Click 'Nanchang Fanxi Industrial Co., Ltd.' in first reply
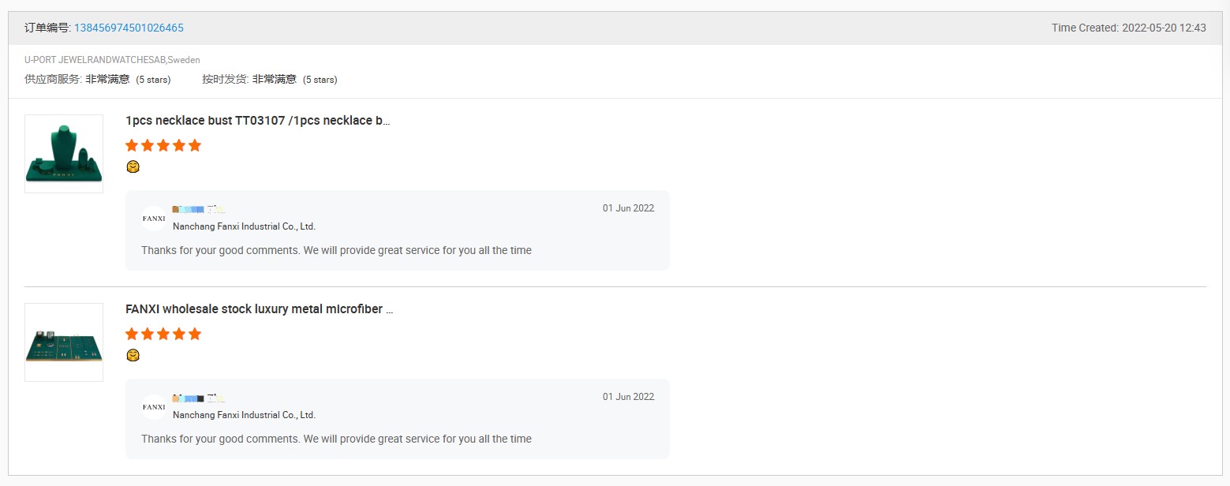This screenshot has width=1230, height=486. click(244, 226)
